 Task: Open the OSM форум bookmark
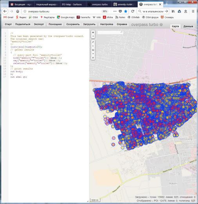point(150,17)
